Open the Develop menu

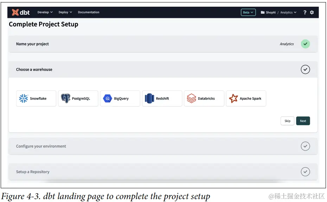[45, 12]
